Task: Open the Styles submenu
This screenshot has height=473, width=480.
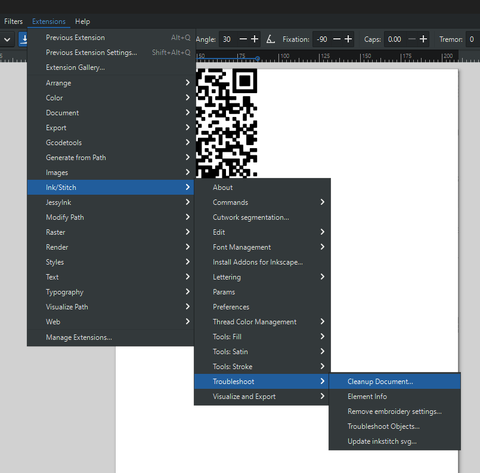Action: click(110, 262)
